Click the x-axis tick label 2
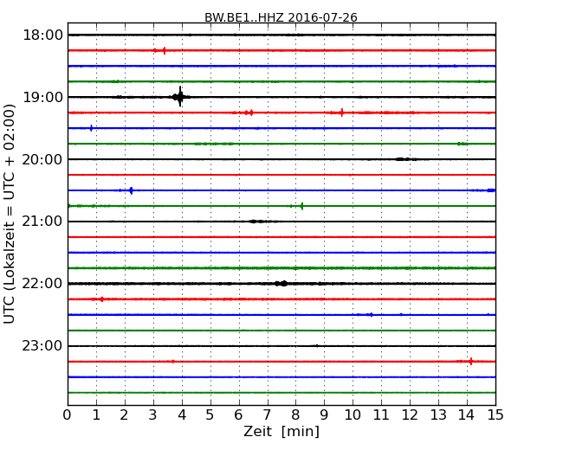 124,415
